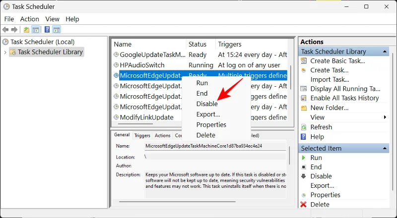This screenshot has height=218, width=397.
Task: Choose Properties from the context menu
Action: pos(211,125)
